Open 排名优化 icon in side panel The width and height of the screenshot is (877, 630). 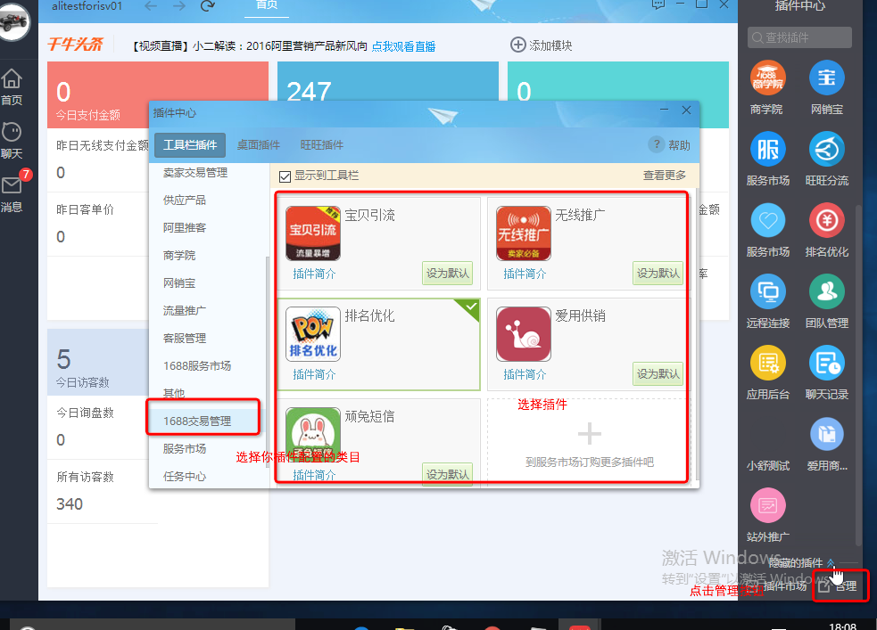(x=827, y=221)
